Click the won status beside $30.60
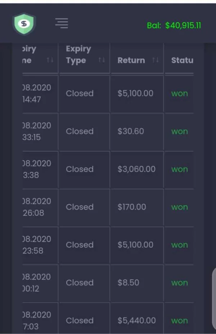This screenshot has height=334, width=216. click(179, 132)
